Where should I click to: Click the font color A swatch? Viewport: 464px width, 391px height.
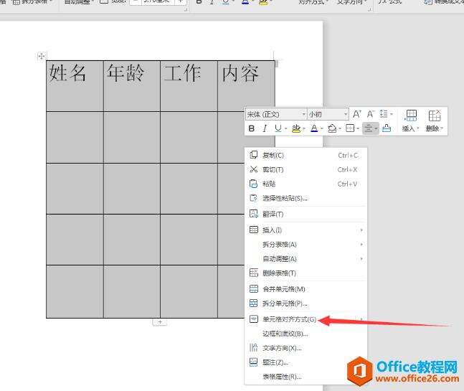point(313,128)
